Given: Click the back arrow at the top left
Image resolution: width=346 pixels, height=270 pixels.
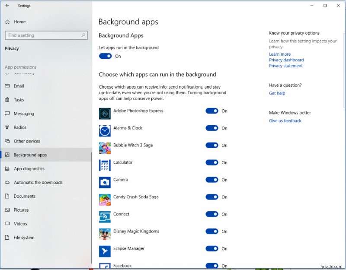Looking at the screenshot, I should tap(6, 6).
